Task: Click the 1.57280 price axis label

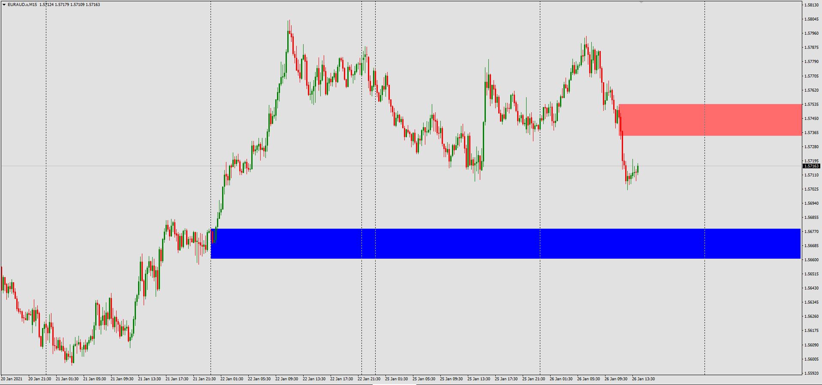Action: pyautogui.click(x=812, y=147)
